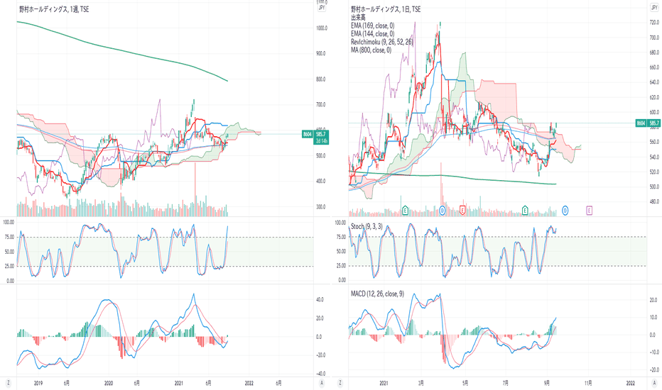Click the 7月 label on daily time axis
662x390 pixels.
(506, 383)
